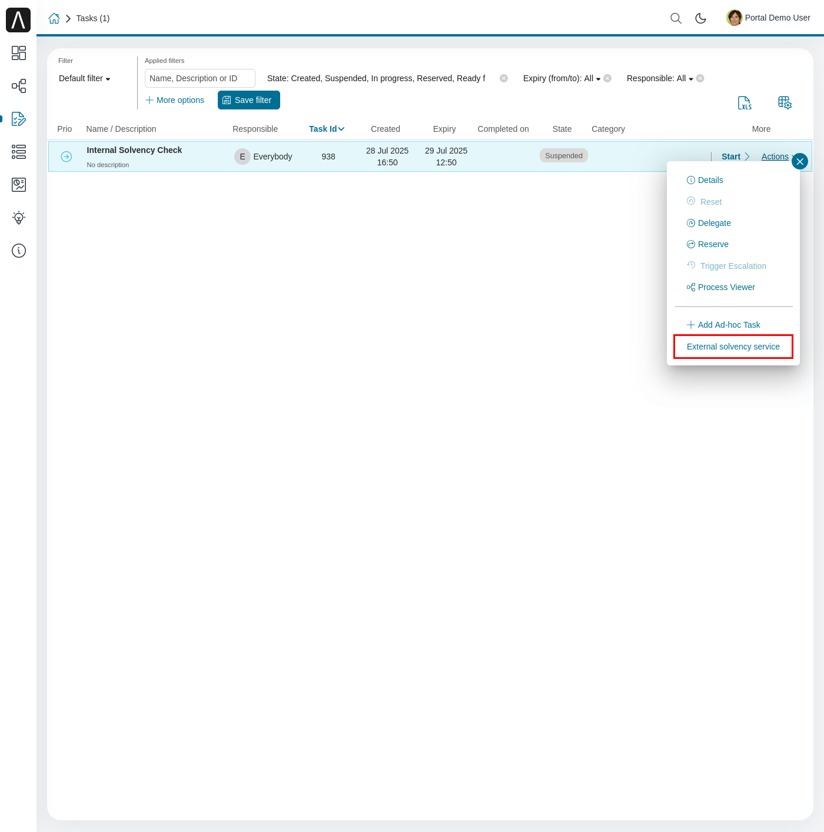Open the Dashboard sidebar icon
This screenshot has height=832, width=824.
tap(18, 53)
